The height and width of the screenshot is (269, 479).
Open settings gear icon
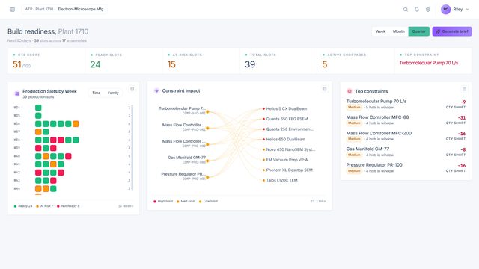[x=428, y=10]
